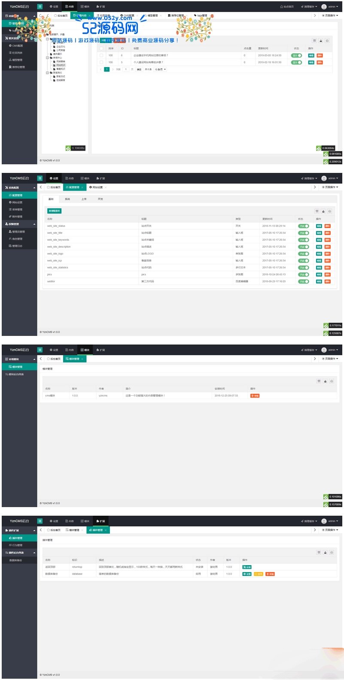Open 站点首页 link in top header

287,7
